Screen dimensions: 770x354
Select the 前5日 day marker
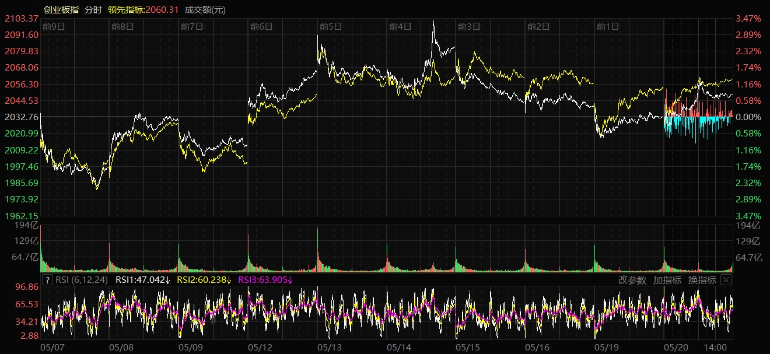331,26
